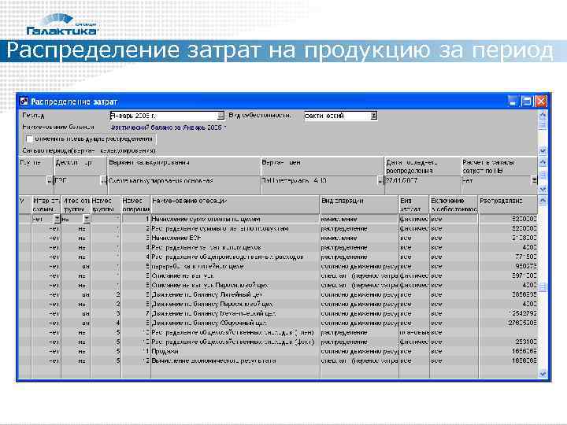The height and width of the screenshot is (425, 567).
Task: Select row 'Движение по балансу Литейный цех'
Action: (x=278, y=294)
